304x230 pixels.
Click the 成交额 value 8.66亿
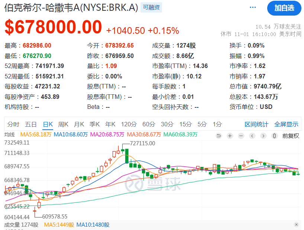[x=185, y=56]
